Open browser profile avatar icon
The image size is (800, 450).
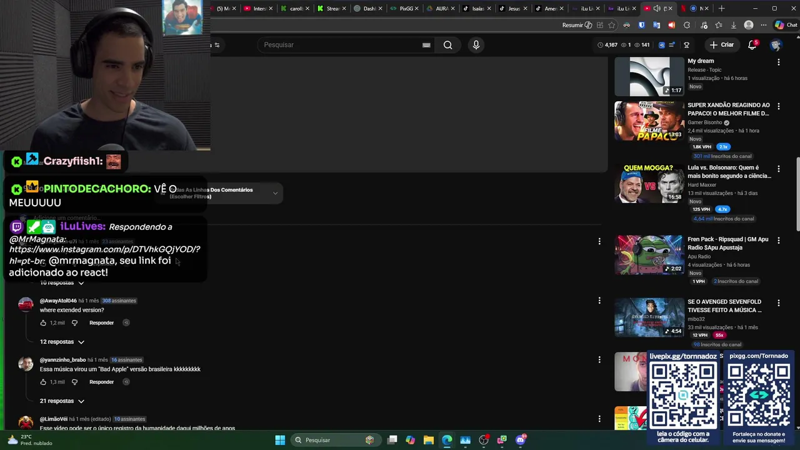[749, 25]
